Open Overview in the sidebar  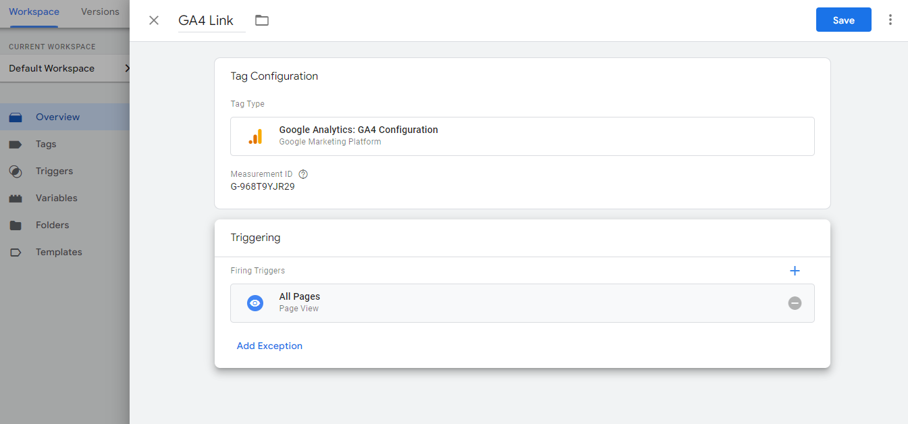pos(57,117)
